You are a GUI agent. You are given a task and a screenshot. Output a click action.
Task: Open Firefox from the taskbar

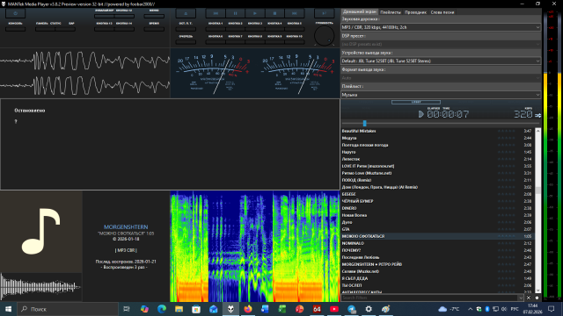click(248, 309)
